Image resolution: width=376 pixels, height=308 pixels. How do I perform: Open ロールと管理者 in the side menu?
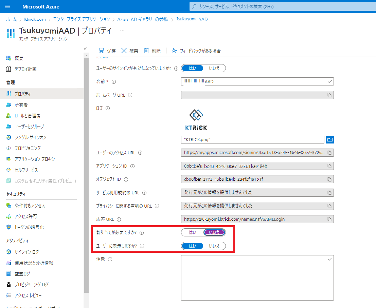point(41,116)
